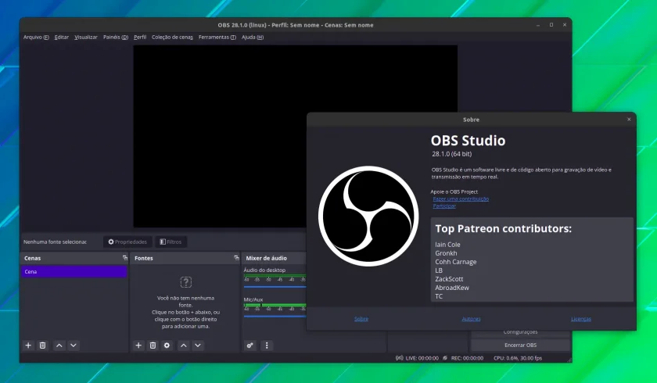Click contributor name AbroadKew

[452, 288]
